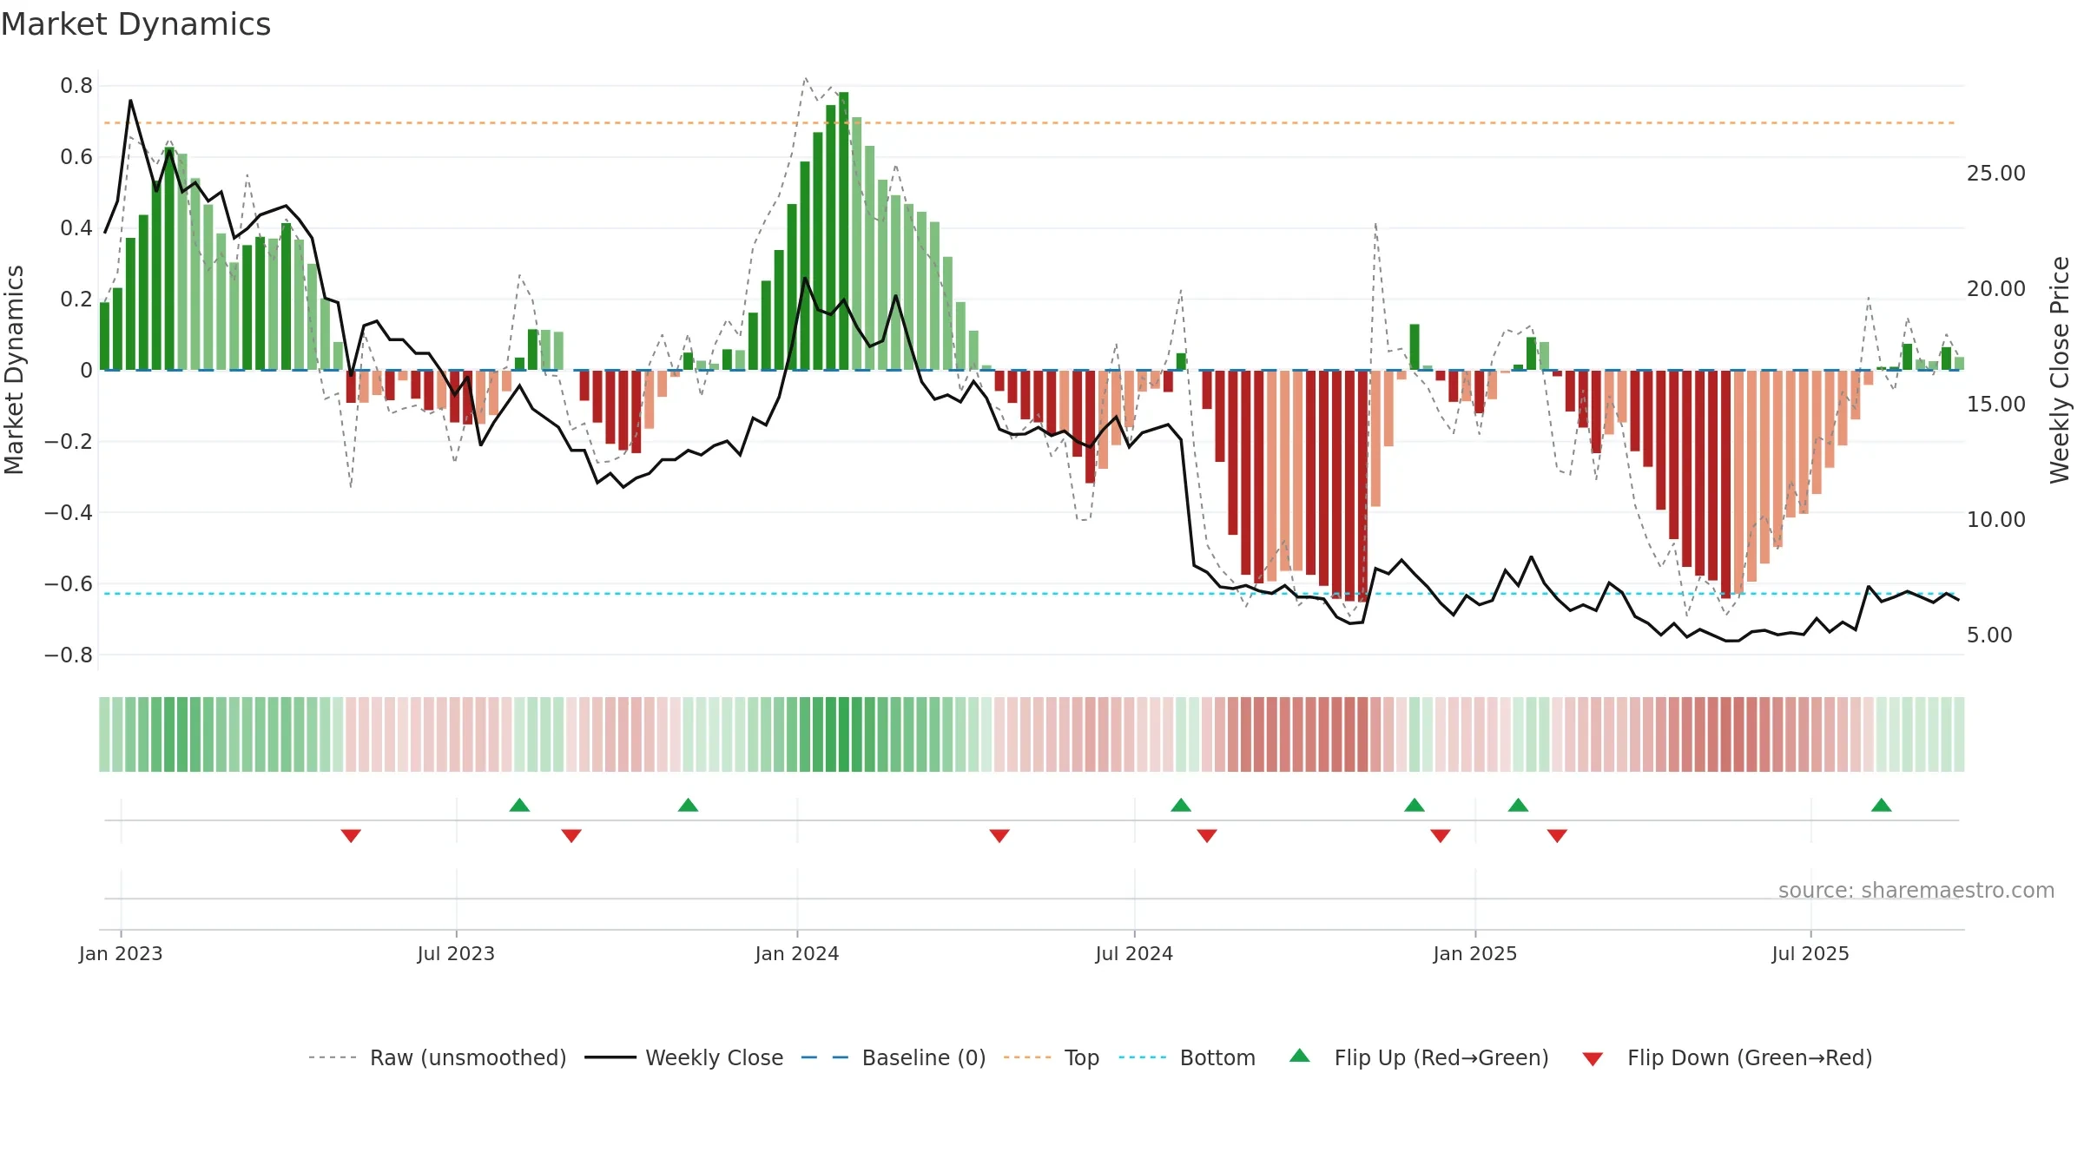Toggle the Raw (unsmoothed) legend entry
2084x1172 pixels.
click(438, 1057)
